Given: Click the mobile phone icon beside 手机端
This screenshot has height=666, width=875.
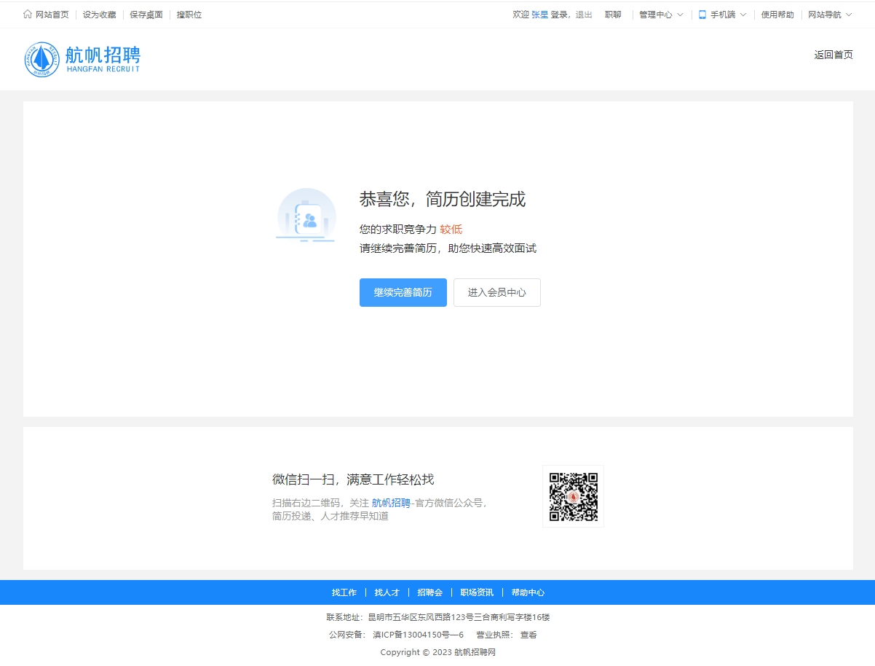Looking at the screenshot, I should (x=702, y=15).
